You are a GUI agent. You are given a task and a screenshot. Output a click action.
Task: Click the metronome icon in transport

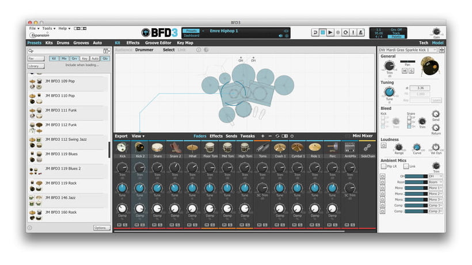click(x=361, y=32)
